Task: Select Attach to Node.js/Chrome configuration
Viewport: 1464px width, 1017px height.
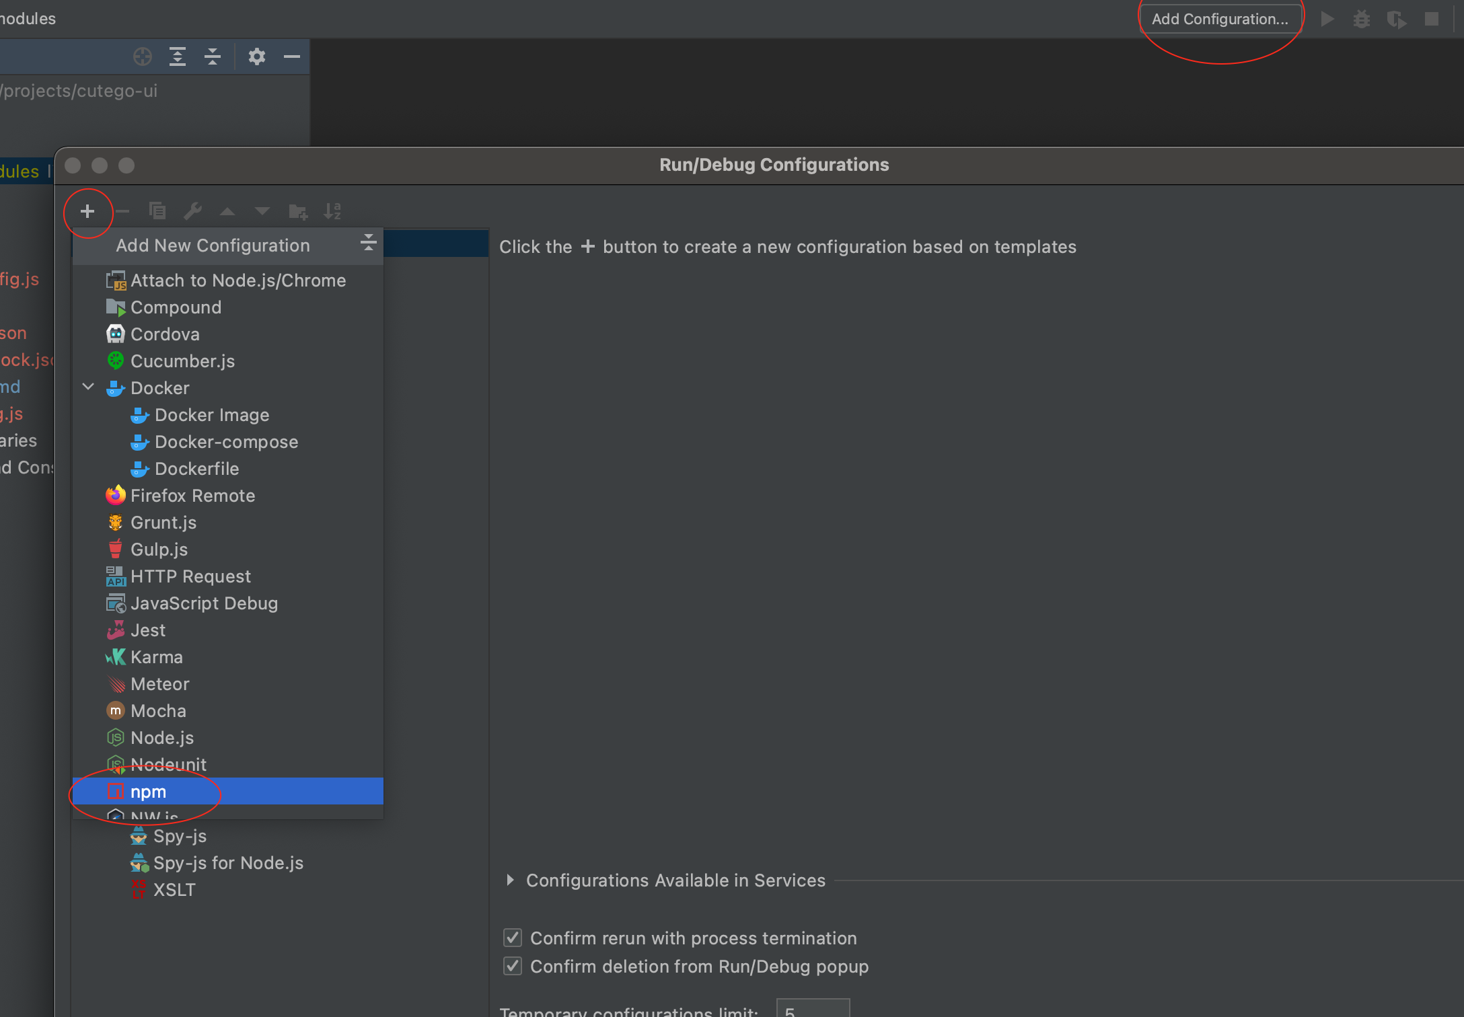Action: [228, 280]
